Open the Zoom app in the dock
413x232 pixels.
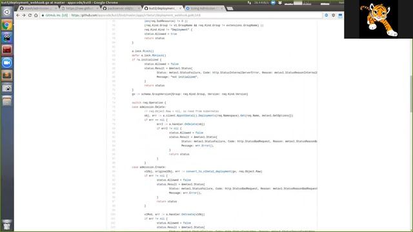coord(7,63)
